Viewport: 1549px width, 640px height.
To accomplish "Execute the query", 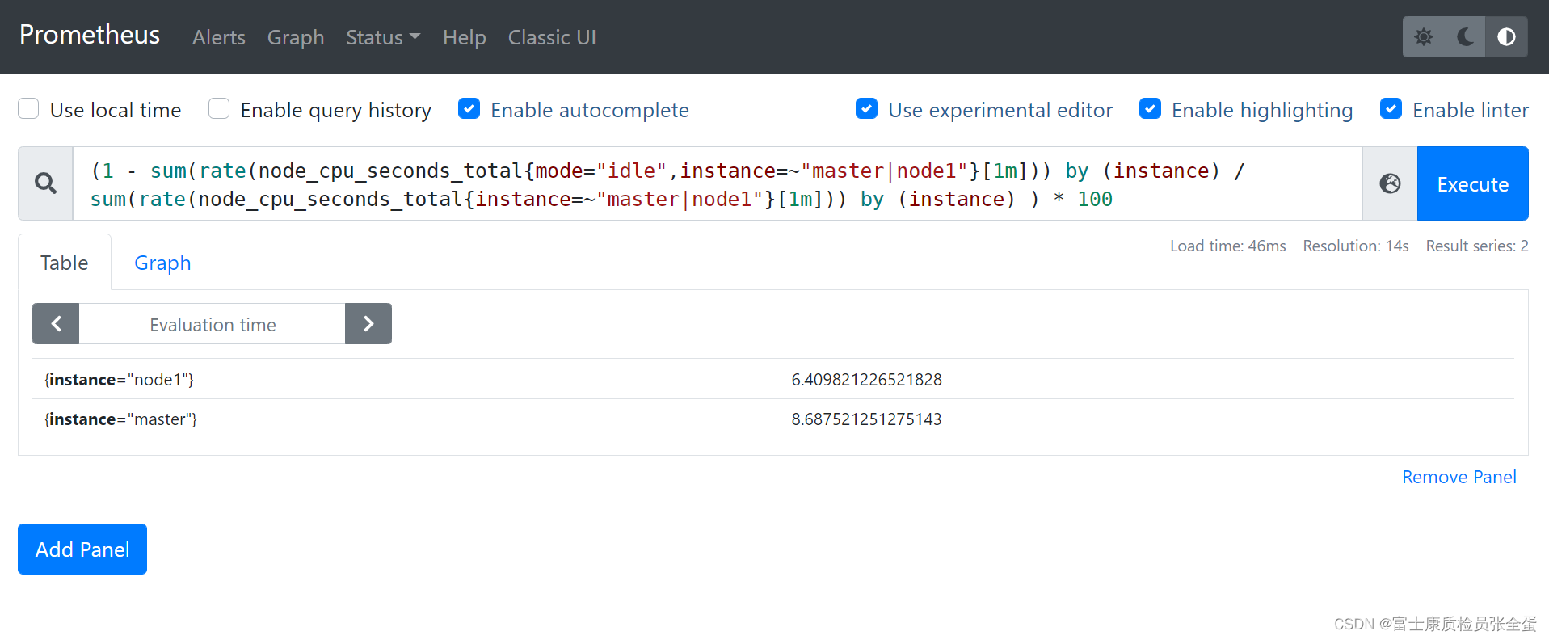I will click(1472, 183).
